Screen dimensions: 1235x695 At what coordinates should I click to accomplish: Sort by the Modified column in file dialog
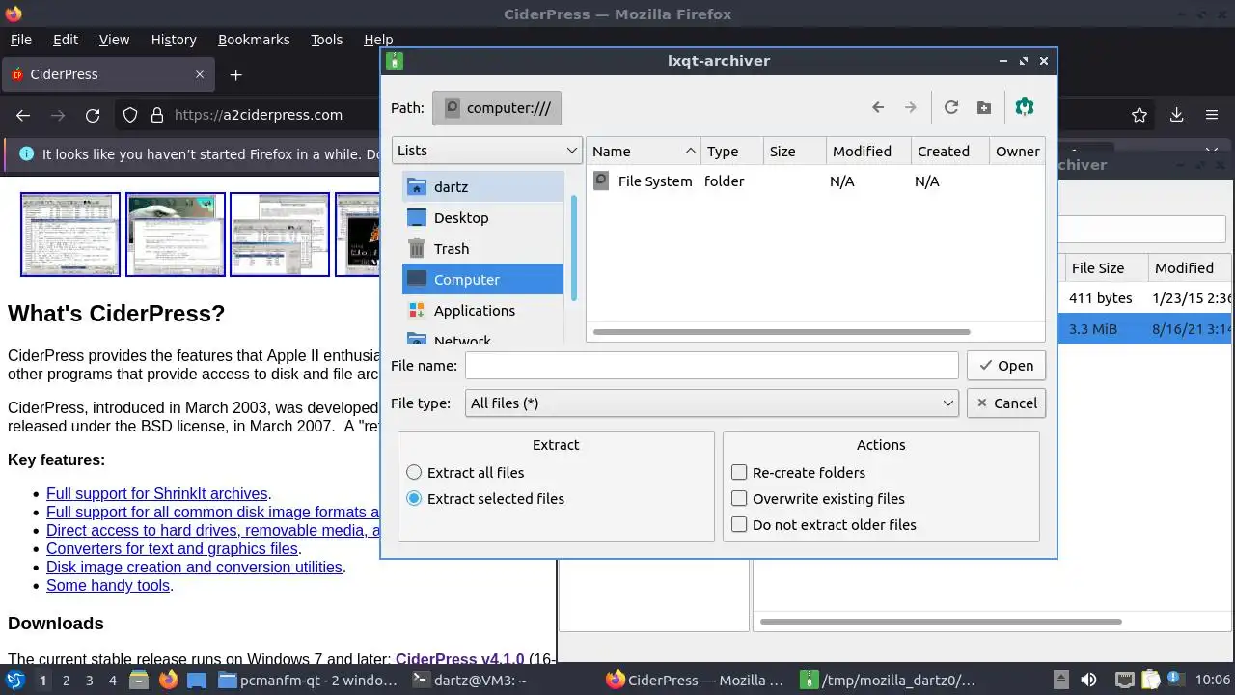tap(868, 152)
